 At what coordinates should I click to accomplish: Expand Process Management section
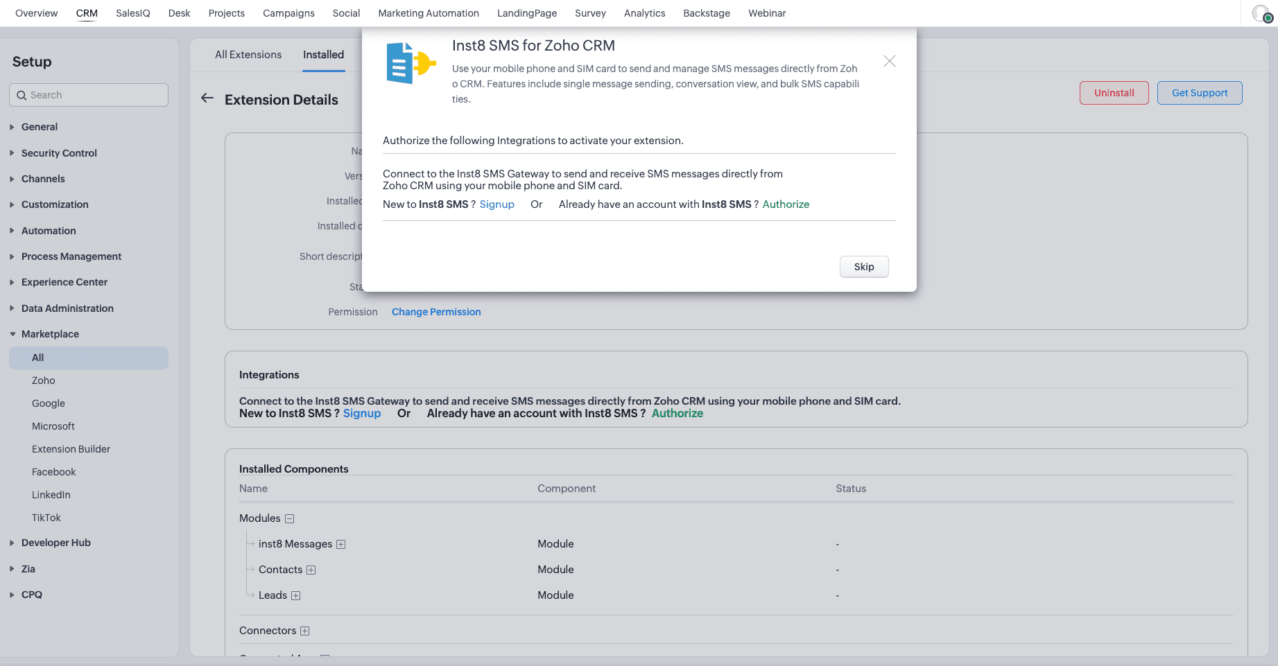click(x=12, y=256)
